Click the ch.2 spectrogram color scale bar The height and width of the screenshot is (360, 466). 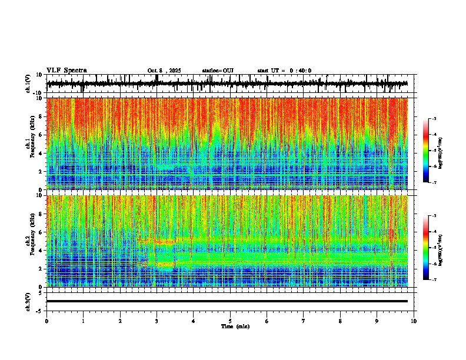(x=426, y=248)
